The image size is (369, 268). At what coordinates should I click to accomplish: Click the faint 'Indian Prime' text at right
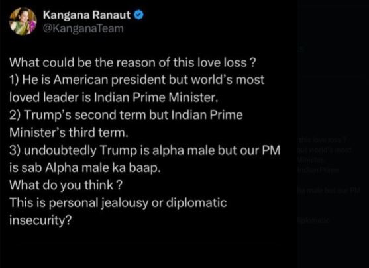(x=319, y=170)
